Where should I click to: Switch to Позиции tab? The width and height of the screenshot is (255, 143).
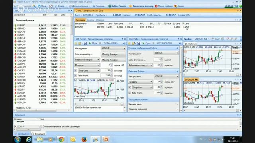[80, 20]
